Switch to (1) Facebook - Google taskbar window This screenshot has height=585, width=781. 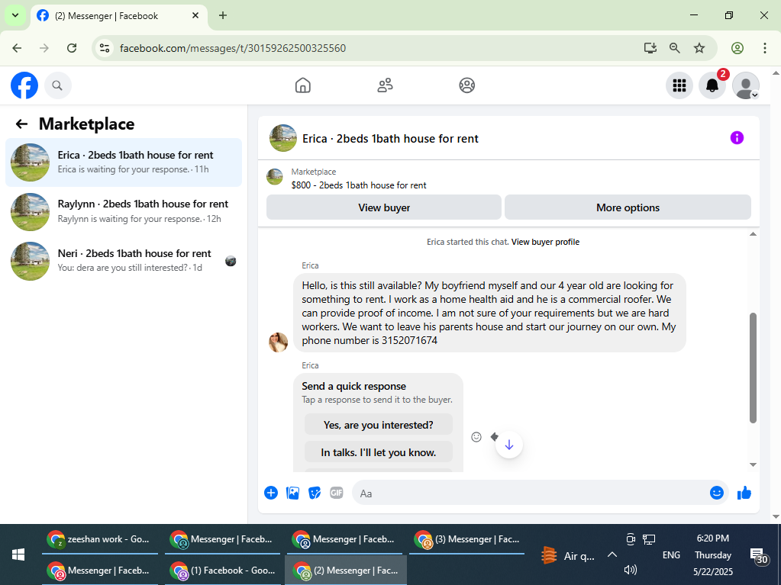point(223,571)
